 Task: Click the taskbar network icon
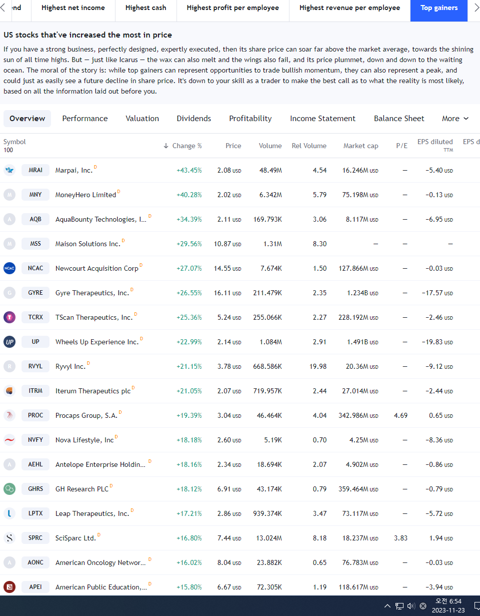point(399,606)
